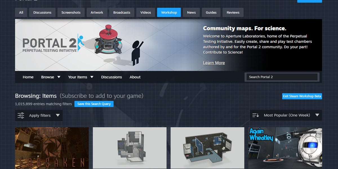Viewport: 338px width, 169px height.
Task: Open the isometric room map thumbnail
Action: 207,148
